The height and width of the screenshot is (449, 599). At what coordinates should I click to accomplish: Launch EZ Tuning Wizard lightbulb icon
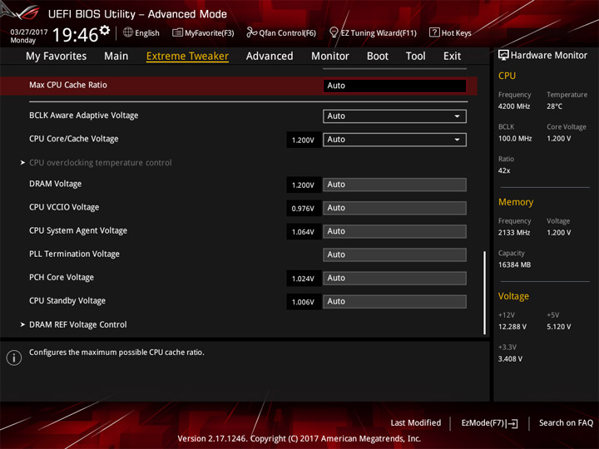pyautogui.click(x=334, y=32)
